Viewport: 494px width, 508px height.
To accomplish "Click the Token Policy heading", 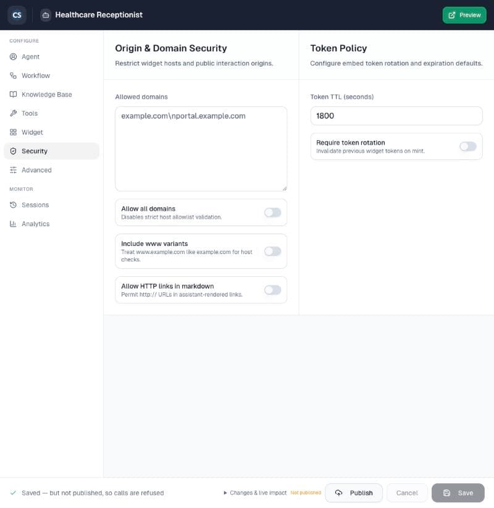I will pyautogui.click(x=338, y=48).
